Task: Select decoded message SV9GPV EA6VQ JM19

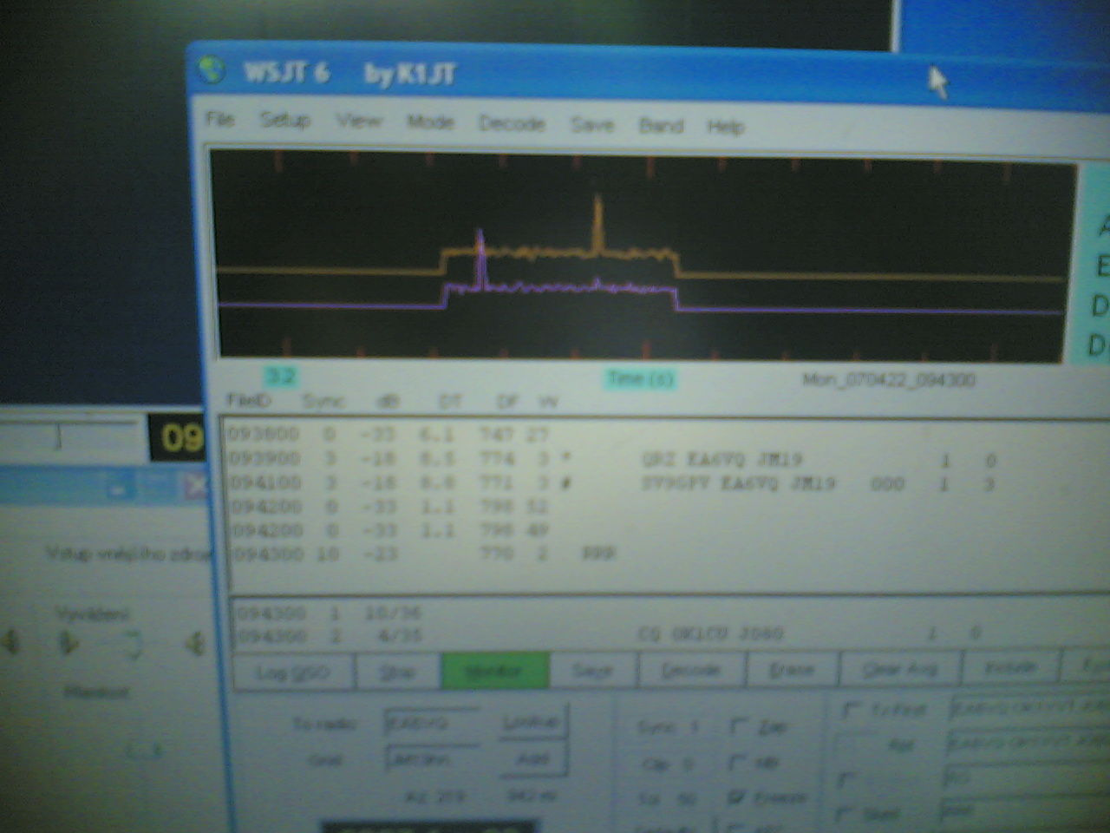Action: [738, 483]
